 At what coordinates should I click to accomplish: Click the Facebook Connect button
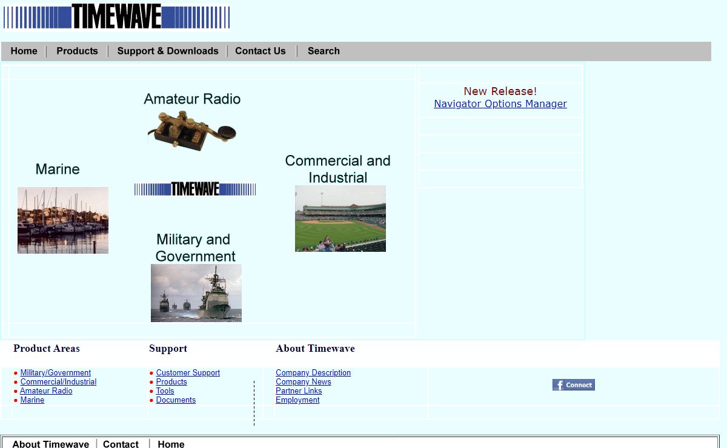click(574, 385)
